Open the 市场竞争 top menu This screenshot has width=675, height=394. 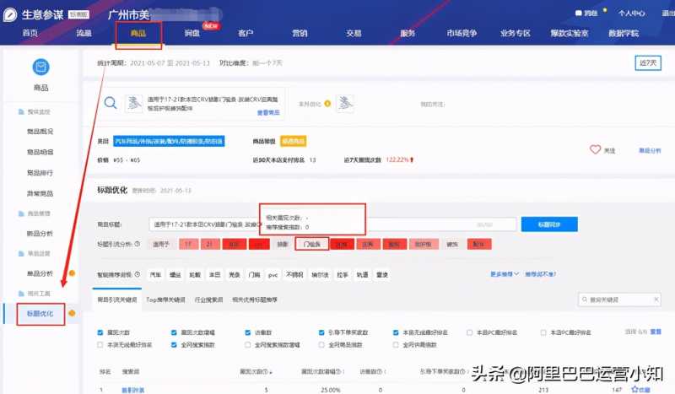tap(462, 33)
